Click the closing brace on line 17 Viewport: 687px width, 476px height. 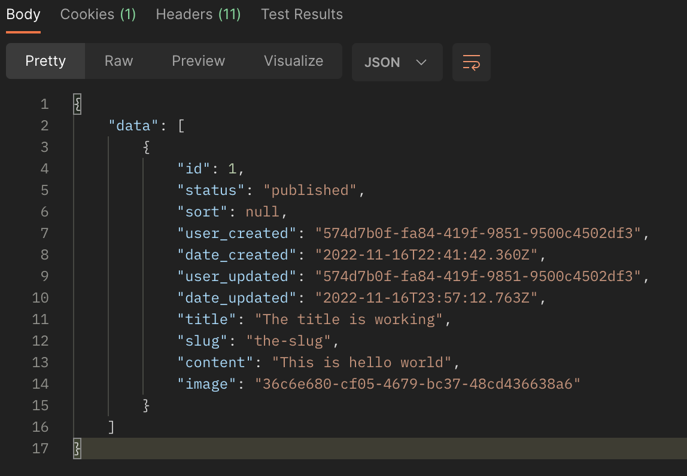(x=78, y=448)
